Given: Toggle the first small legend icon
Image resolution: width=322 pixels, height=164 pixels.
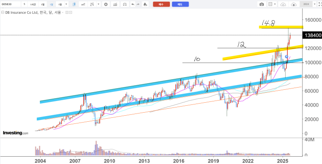Looking at the screenshot, I should coord(67,13).
